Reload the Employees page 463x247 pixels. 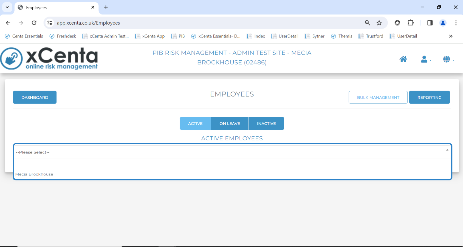coord(34,23)
